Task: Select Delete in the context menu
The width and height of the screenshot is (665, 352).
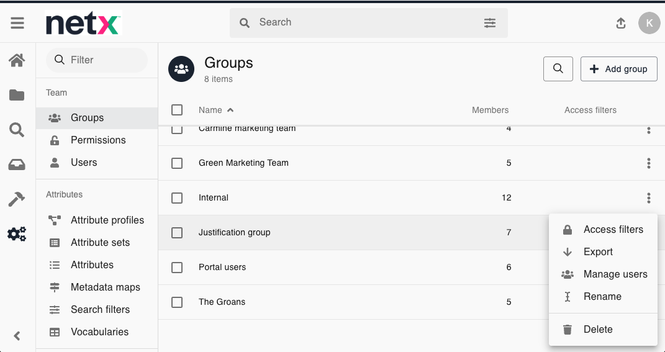Action: coord(597,330)
